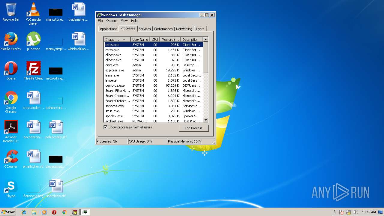Open the File menu in Task Manager

(x=100, y=21)
